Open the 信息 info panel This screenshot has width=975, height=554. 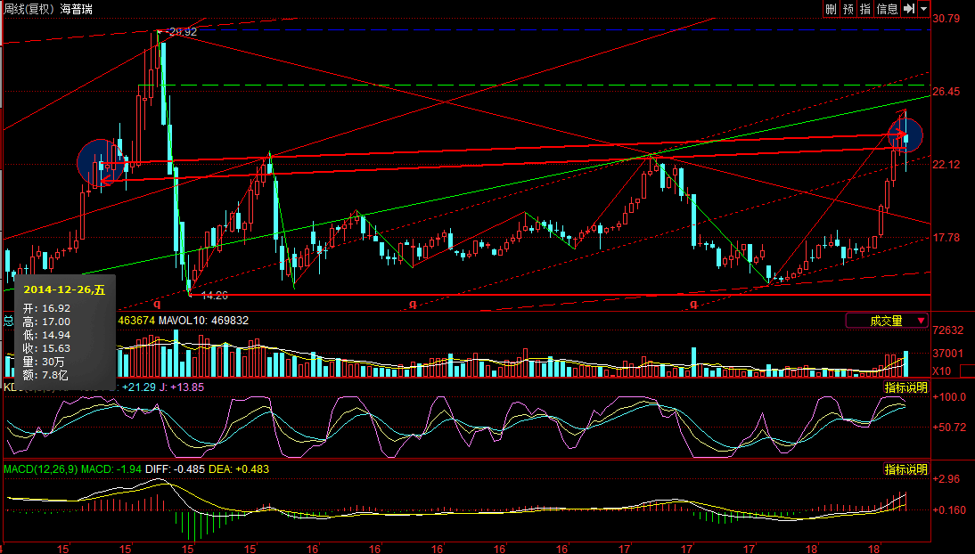[888, 9]
